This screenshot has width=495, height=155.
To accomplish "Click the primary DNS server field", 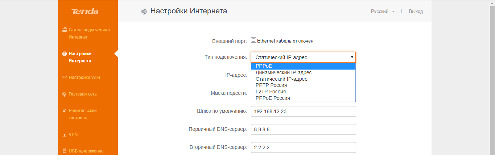I will point(303,129).
